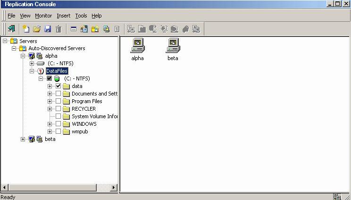Click the tree pane horizontal scrollbar thumb
351x200 pixels.
coord(52,187)
